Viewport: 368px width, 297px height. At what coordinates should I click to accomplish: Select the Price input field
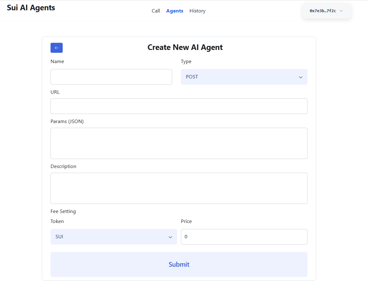click(x=244, y=237)
